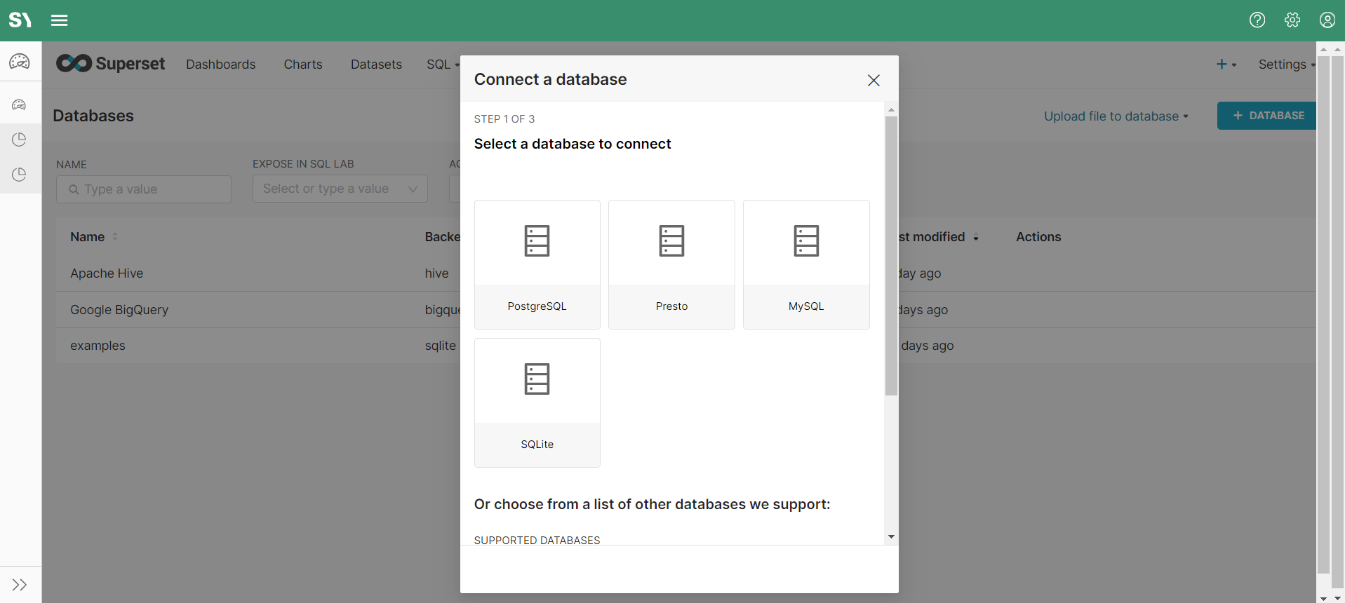This screenshot has height=603, width=1345.
Task: Select the SQLite database card
Action: (x=537, y=402)
